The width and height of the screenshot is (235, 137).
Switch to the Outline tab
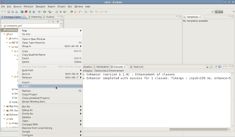[x=48, y=17]
